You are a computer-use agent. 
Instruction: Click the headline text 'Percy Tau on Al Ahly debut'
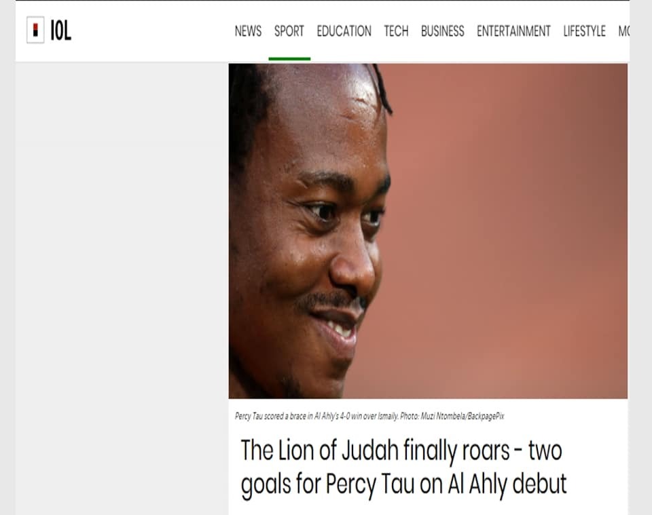coord(446,484)
